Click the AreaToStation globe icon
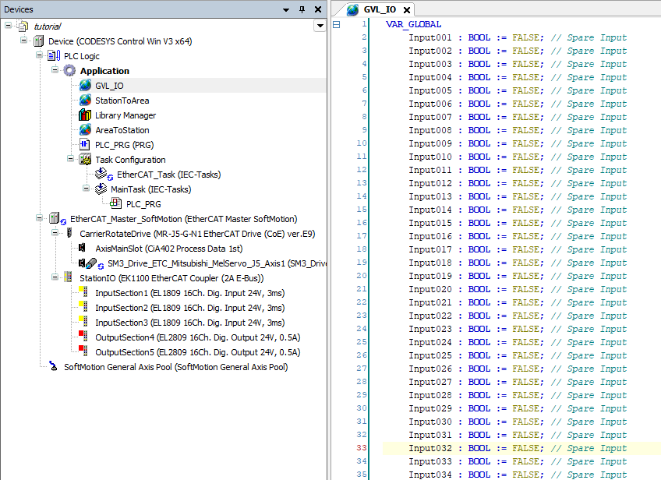The width and height of the screenshot is (661, 480). click(x=85, y=129)
